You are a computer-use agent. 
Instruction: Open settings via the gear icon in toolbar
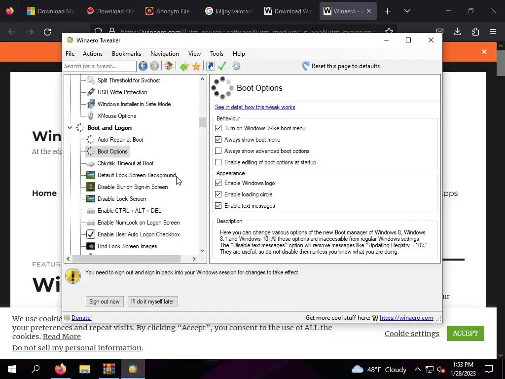pos(236,66)
